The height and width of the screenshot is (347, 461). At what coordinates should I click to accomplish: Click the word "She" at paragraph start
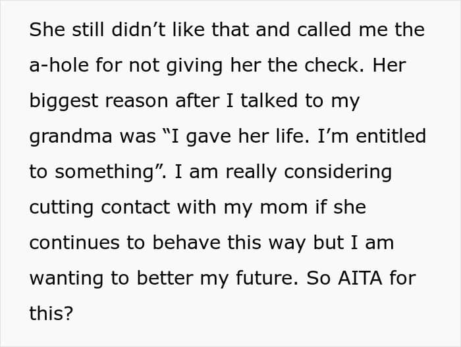pos(47,30)
